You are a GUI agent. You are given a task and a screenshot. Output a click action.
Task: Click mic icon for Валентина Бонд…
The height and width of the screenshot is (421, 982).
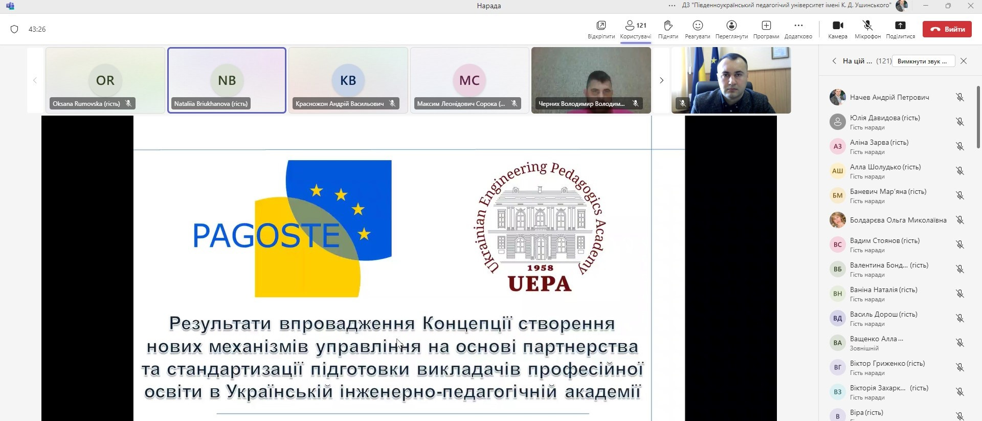tap(960, 269)
